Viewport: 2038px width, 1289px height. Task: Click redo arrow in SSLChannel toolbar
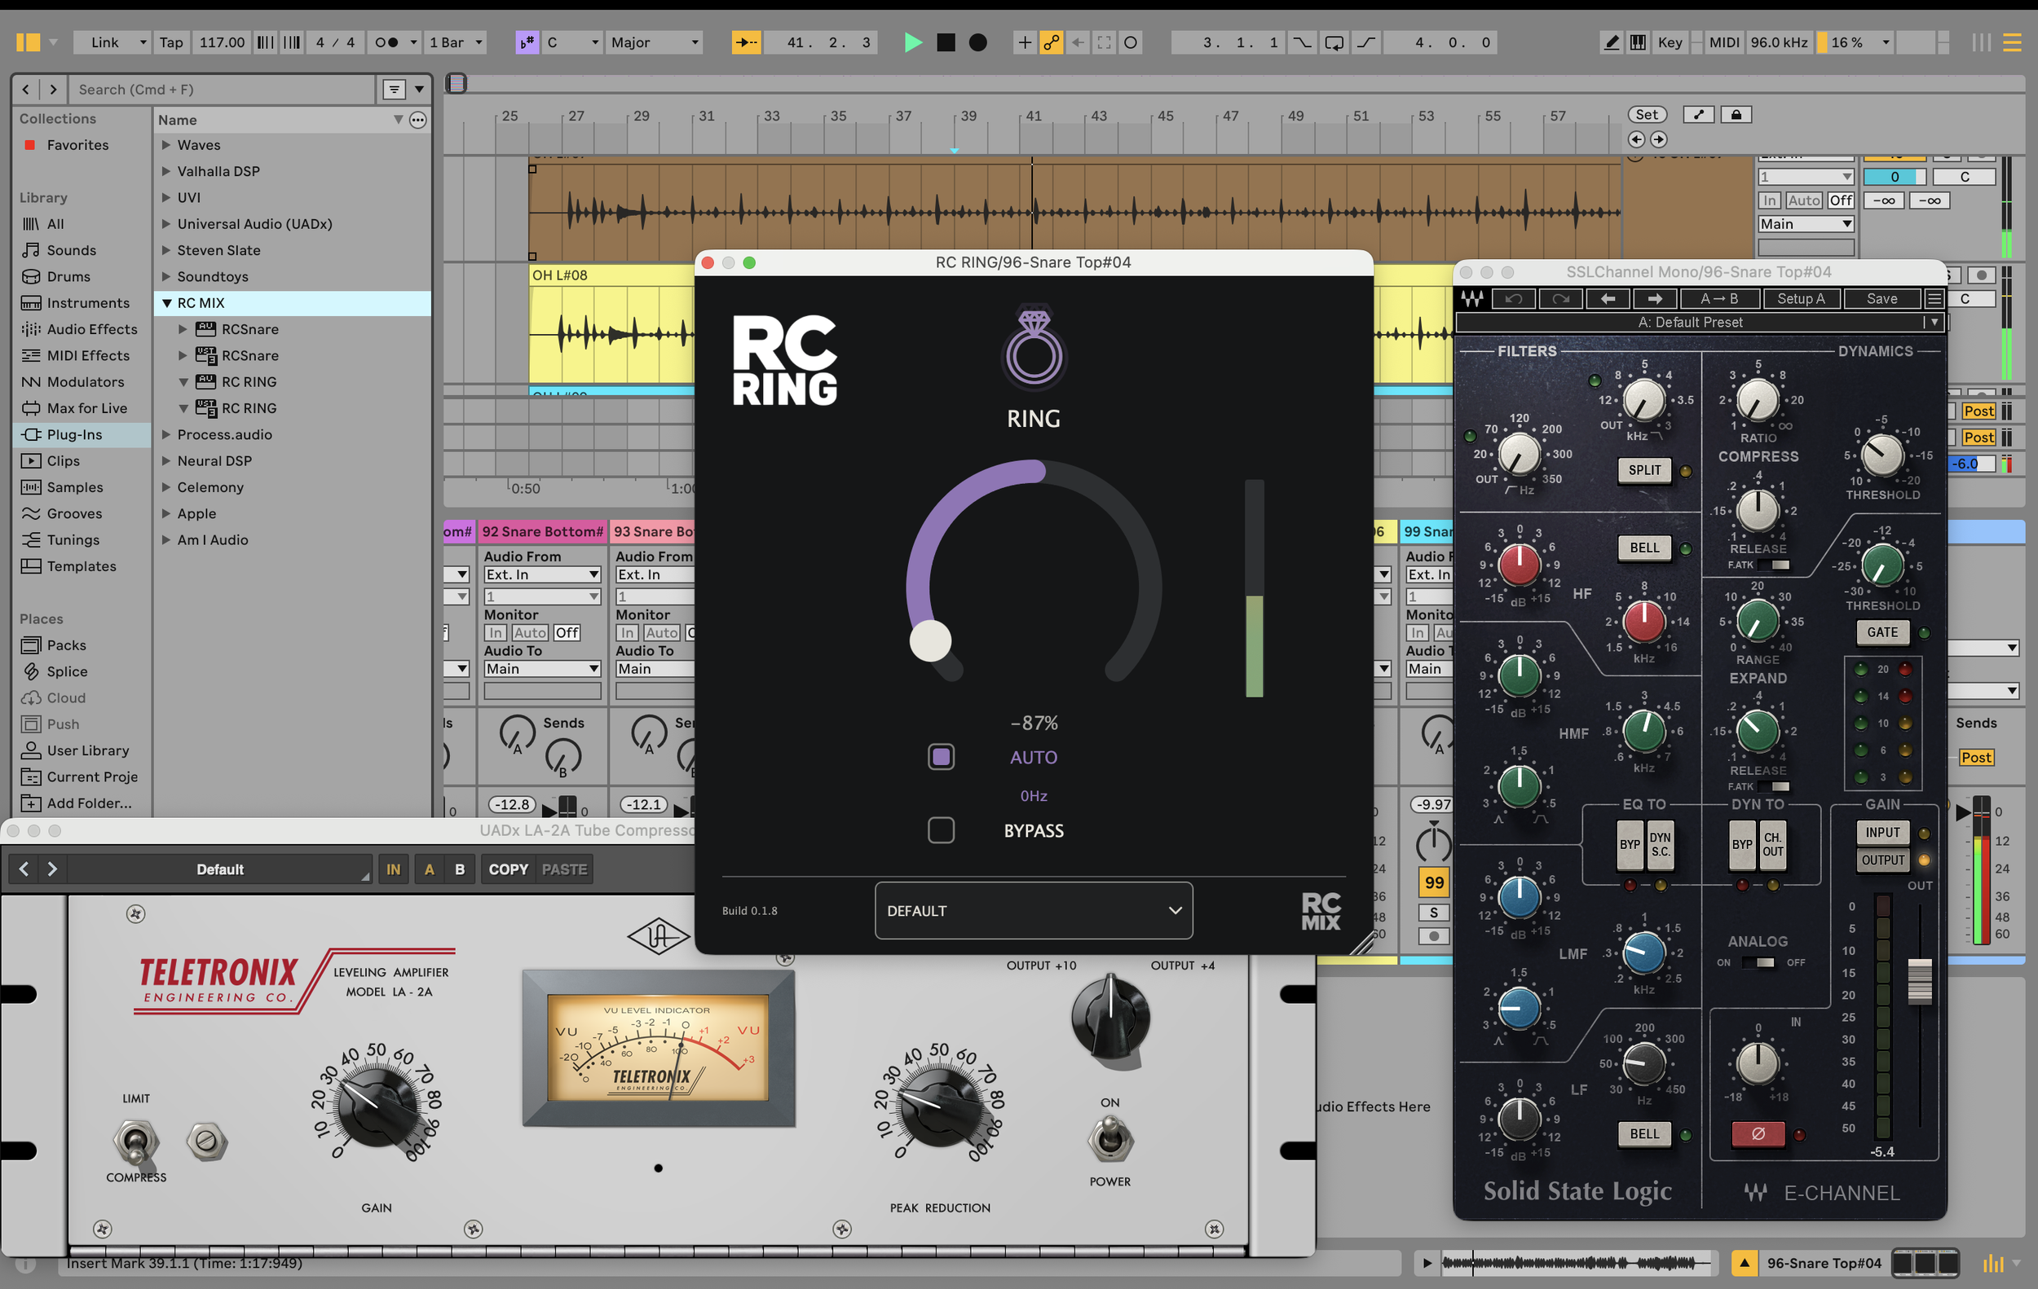point(1560,298)
